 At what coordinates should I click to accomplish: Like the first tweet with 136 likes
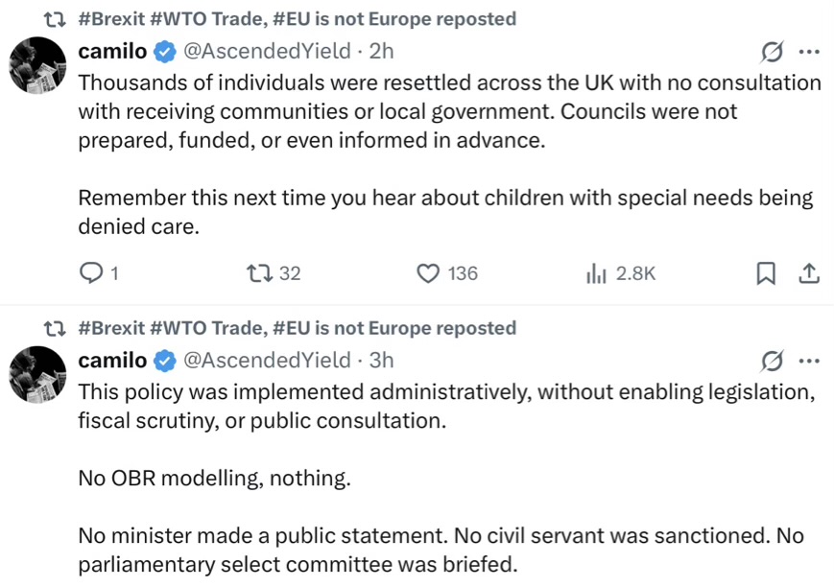[x=428, y=273]
